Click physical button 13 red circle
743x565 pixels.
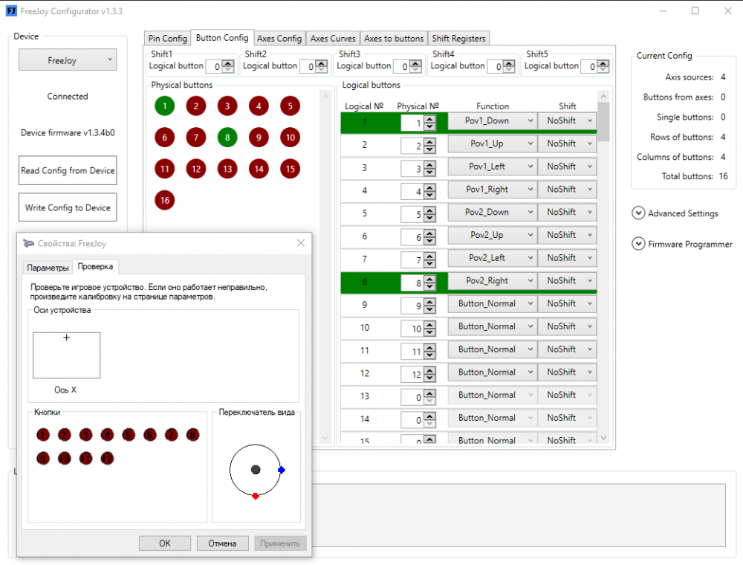227,169
